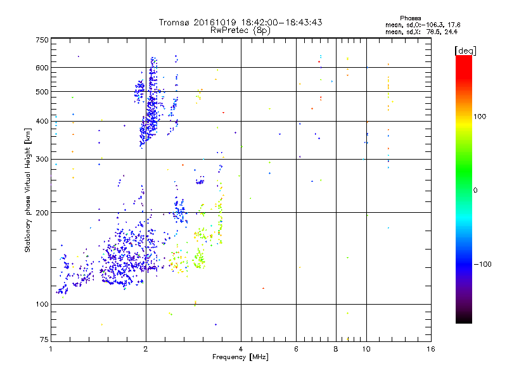Click the 'Frequency [MHz]' axis label
This screenshot has height=380, width=507.
[240, 357]
